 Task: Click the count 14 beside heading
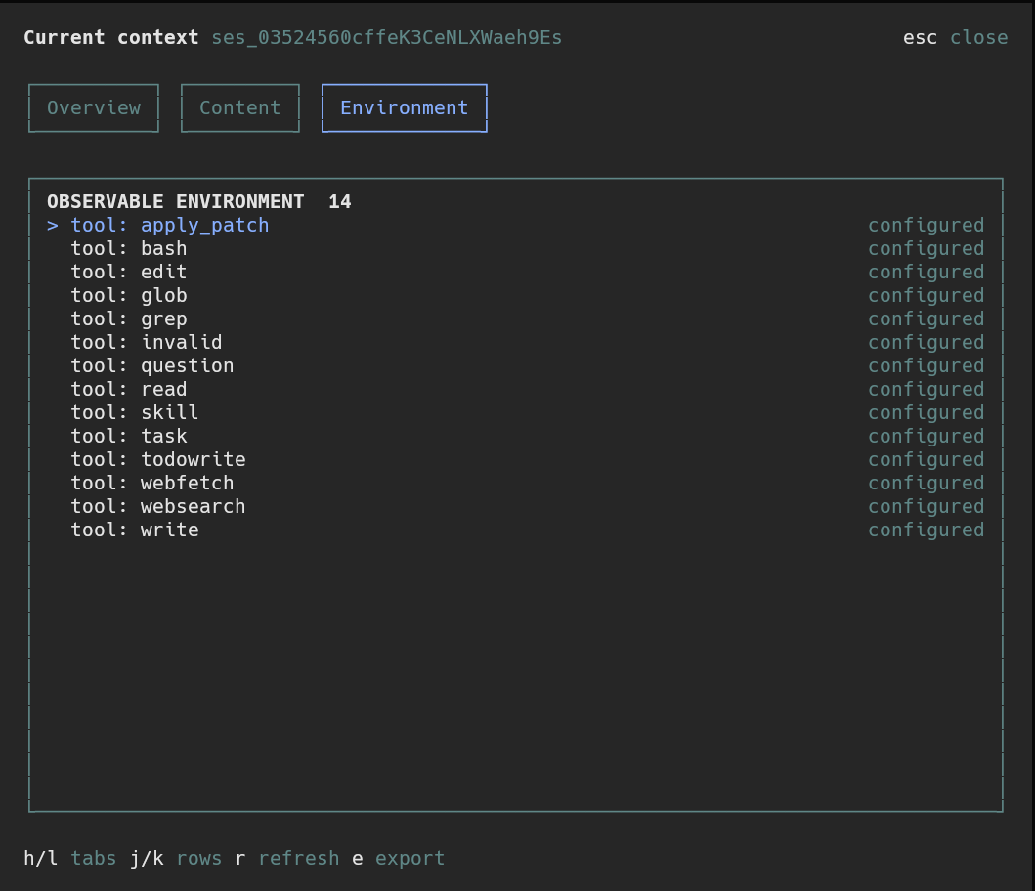pos(340,202)
